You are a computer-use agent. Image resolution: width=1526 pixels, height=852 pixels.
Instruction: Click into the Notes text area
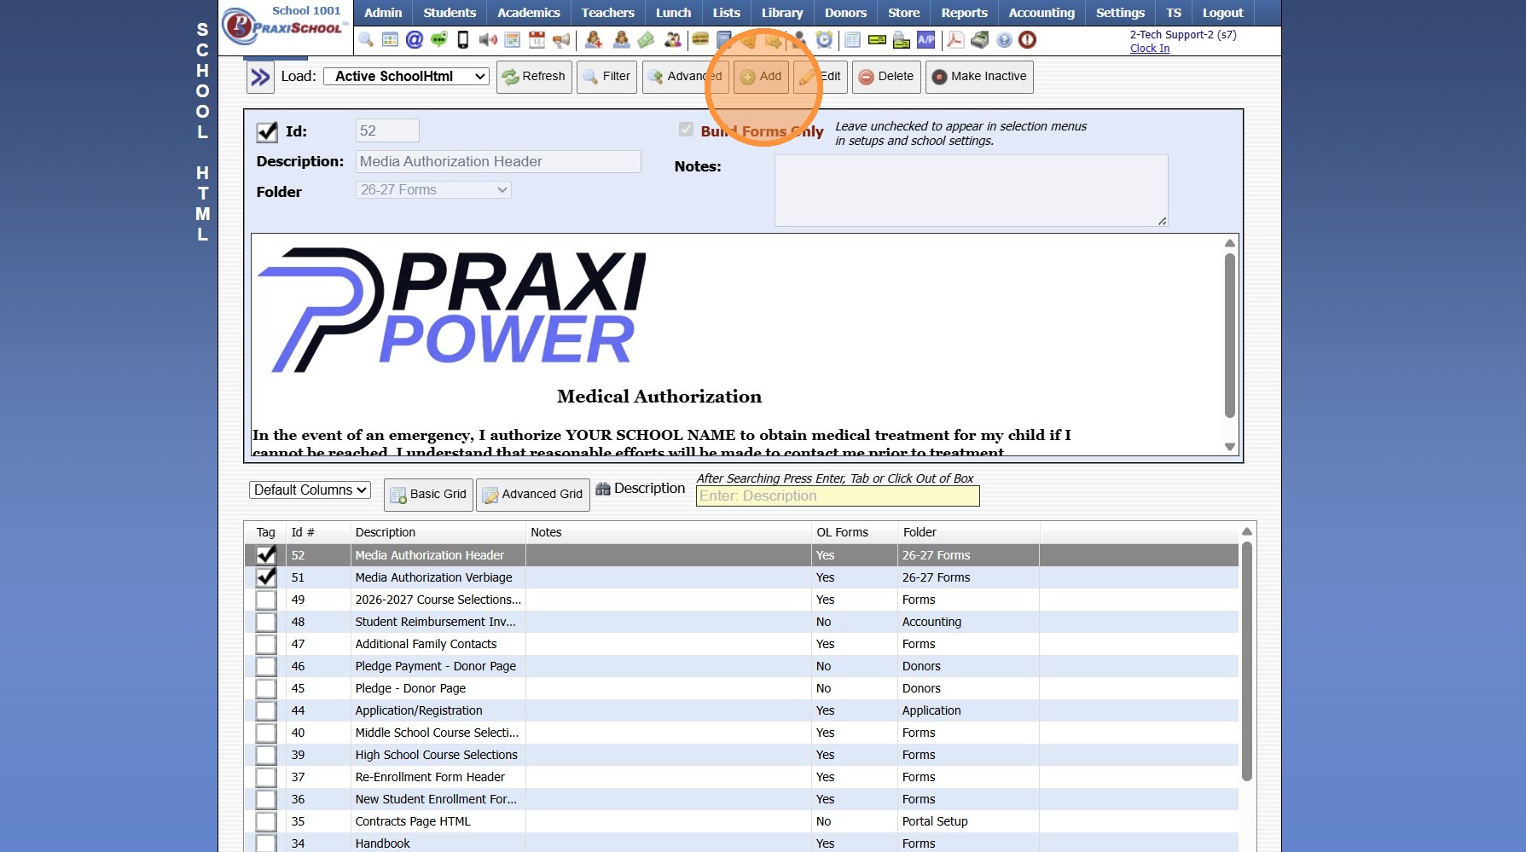[971, 191]
